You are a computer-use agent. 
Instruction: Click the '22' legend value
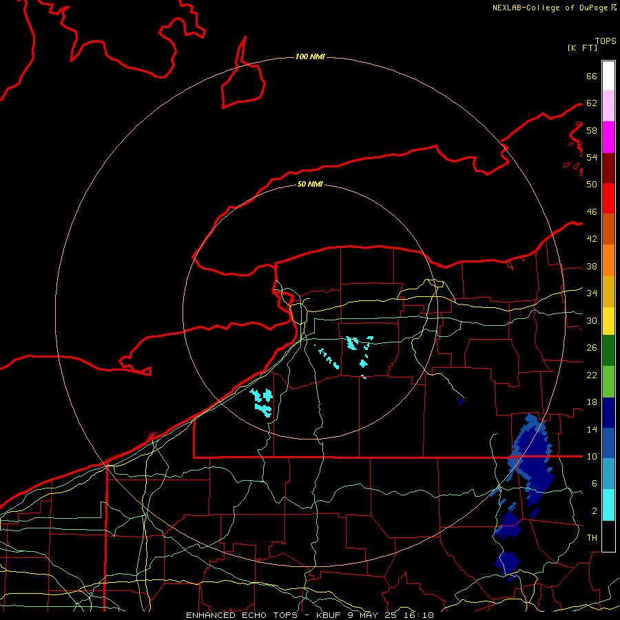pos(592,375)
